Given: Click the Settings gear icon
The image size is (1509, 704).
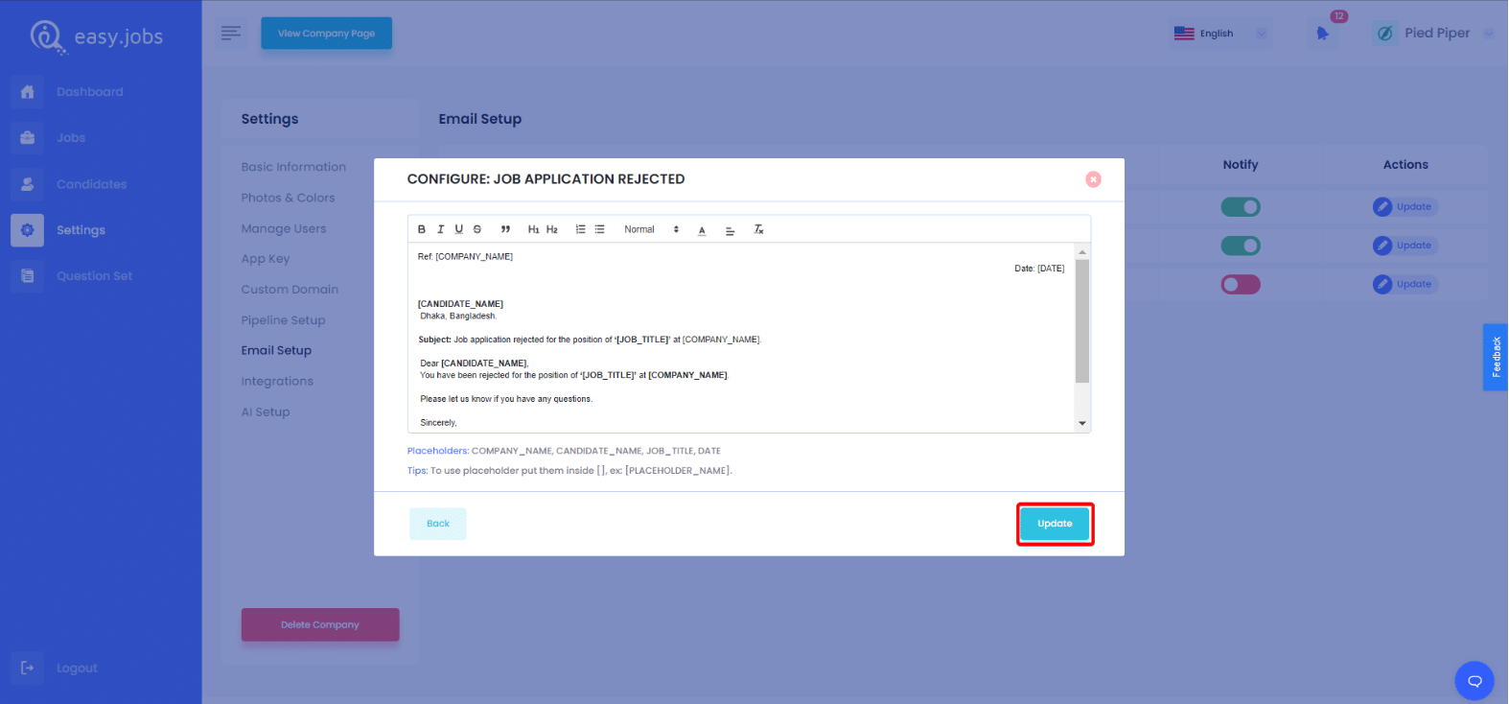Looking at the screenshot, I should (27, 230).
